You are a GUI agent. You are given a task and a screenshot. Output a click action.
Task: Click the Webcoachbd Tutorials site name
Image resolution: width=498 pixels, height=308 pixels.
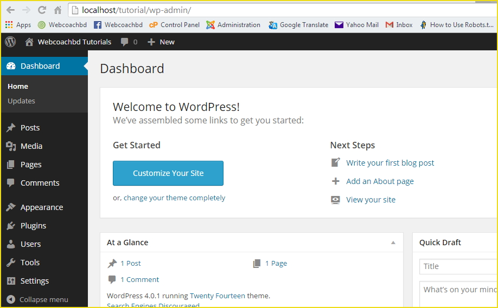click(74, 42)
